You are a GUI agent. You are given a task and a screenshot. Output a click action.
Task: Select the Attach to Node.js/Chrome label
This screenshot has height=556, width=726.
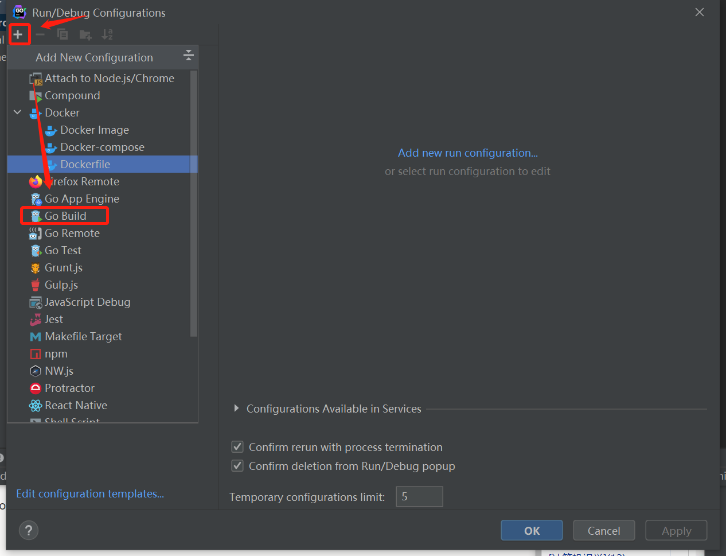[110, 78]
